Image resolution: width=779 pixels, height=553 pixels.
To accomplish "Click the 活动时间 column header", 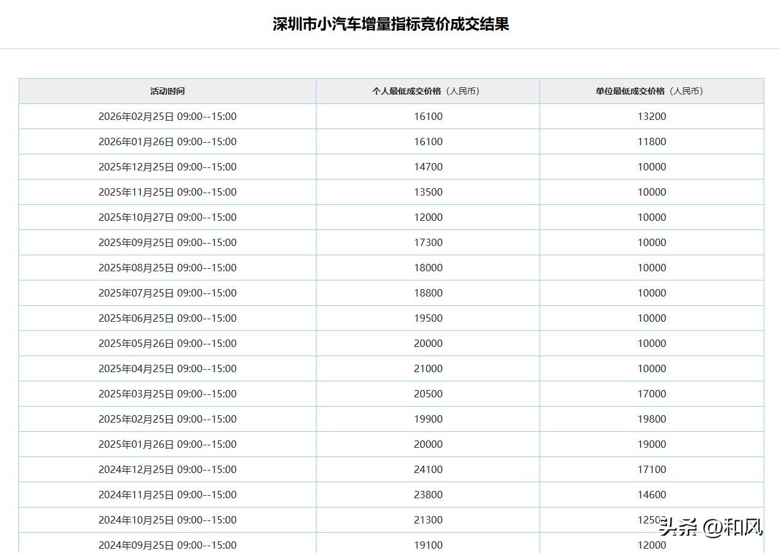I will [x=168, y=91].
